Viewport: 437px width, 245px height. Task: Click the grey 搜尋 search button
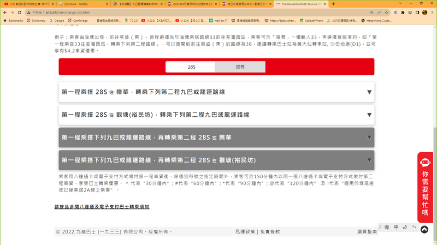pyautogui.click(x=240, y=67)
